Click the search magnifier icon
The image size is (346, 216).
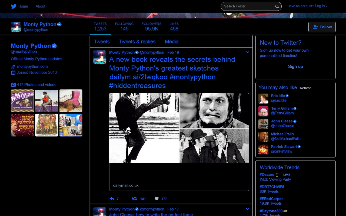tap(277, 6)
